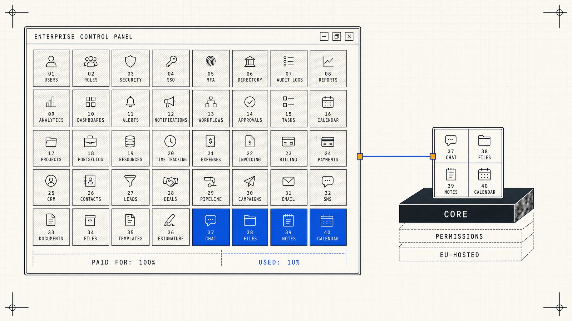Viewport: 572px width, 321px height.
Task: Open the 04 SSO key tile
Action: tap(171, 68)
